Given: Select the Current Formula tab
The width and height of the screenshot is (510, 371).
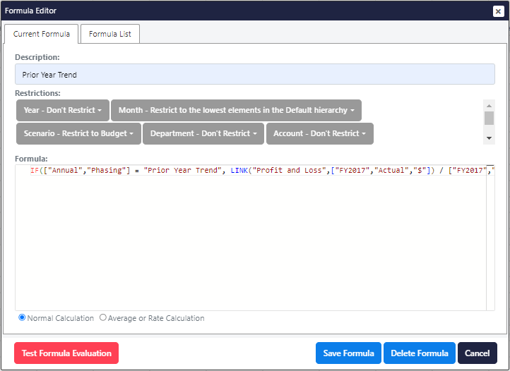Looking at the screenshot, I should (42, 34).
